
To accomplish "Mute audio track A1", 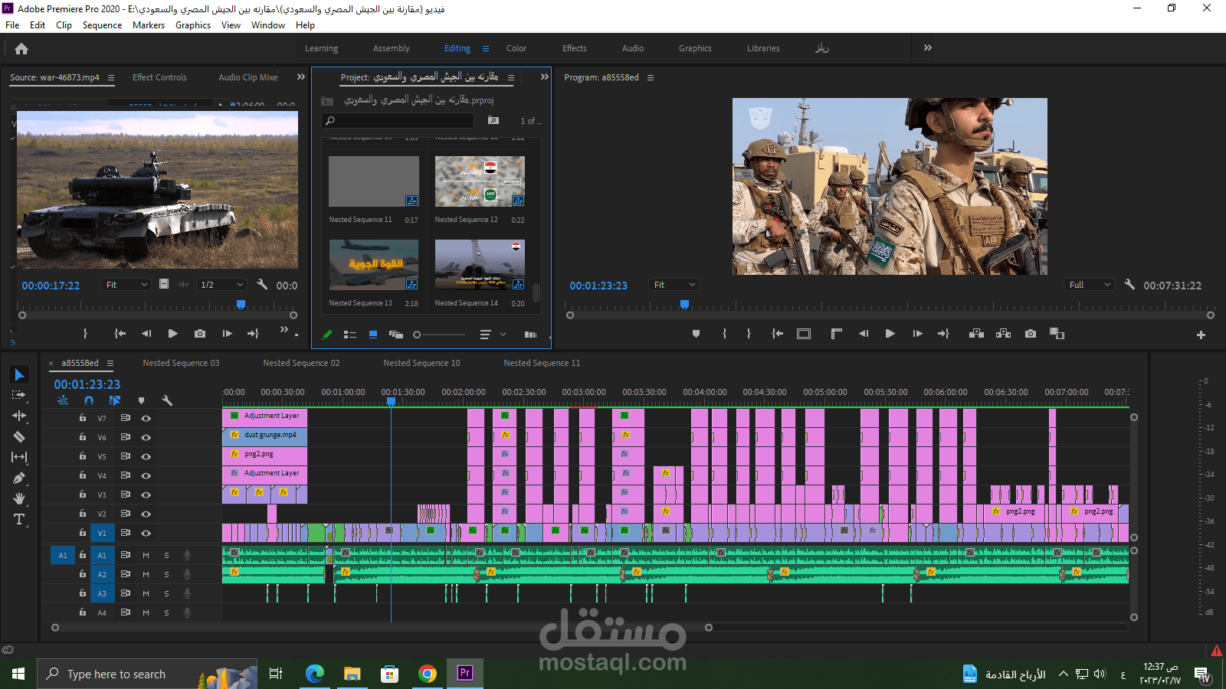I will coord(146,555).
